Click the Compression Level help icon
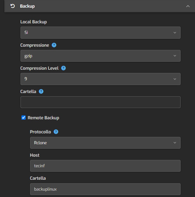Viewport: 195px width, 197px height. click(x=63, y=68)
